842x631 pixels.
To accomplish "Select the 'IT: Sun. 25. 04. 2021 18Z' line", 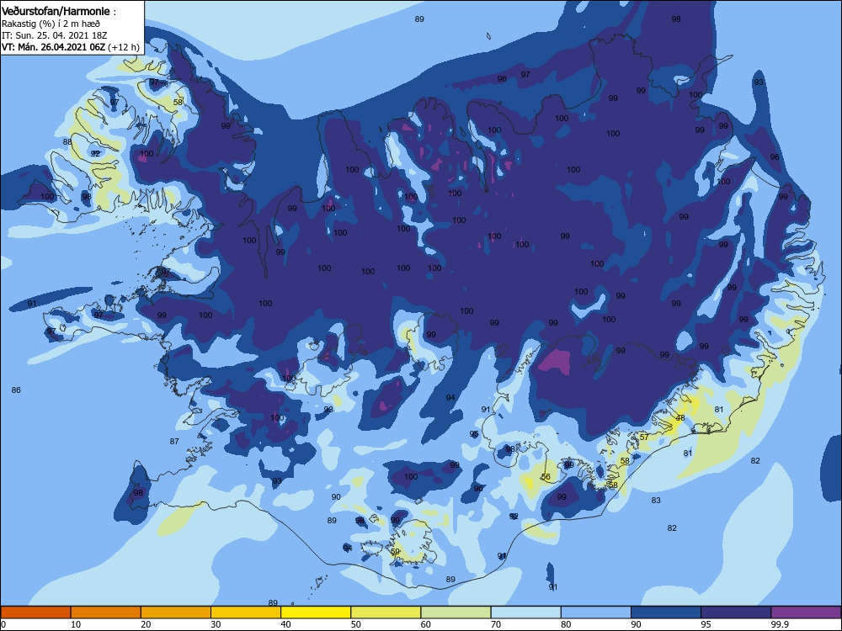I will 54,35.
